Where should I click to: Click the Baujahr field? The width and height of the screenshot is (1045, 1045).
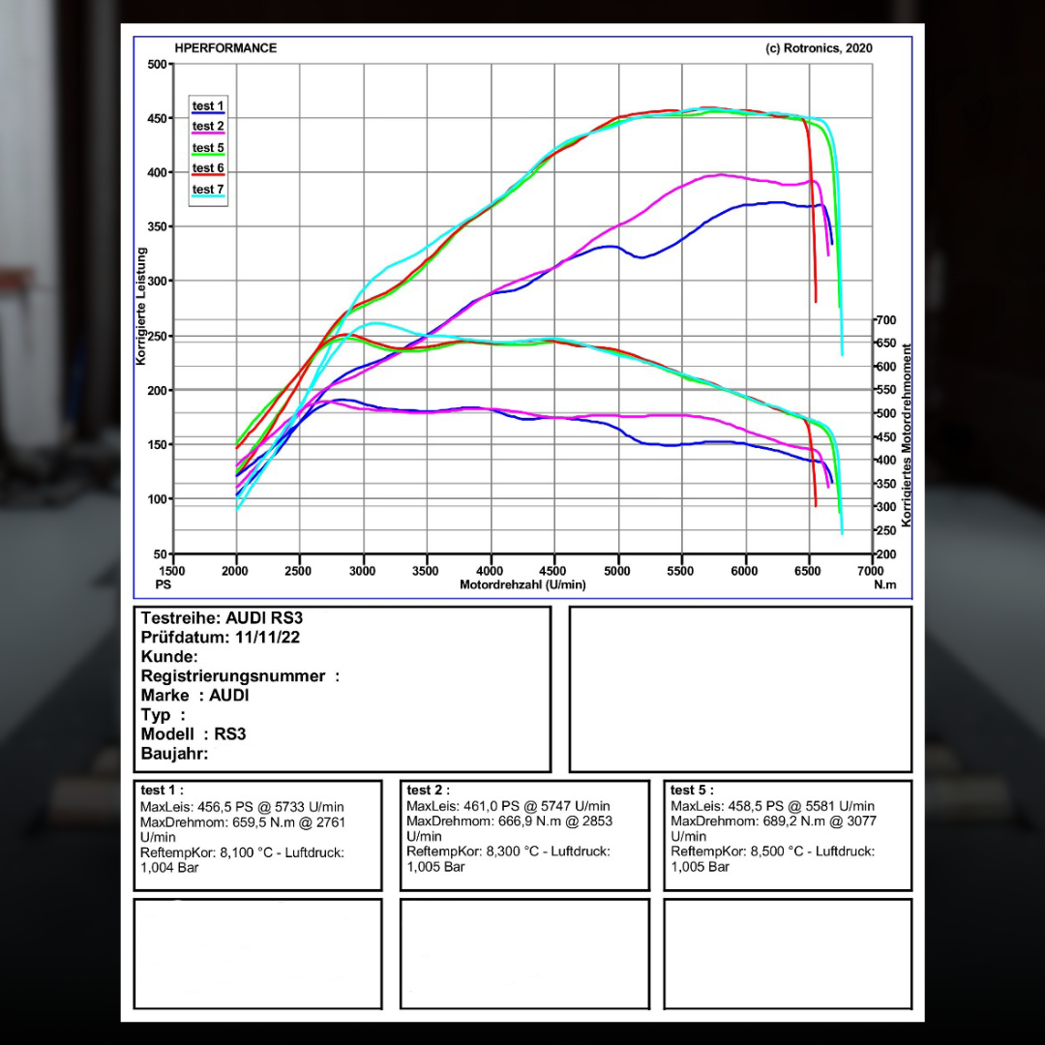[175, 753]
